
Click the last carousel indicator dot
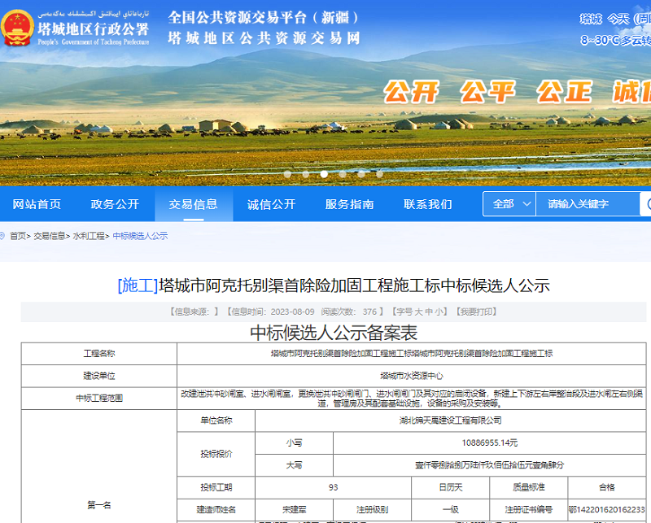(x=379, y=174)
